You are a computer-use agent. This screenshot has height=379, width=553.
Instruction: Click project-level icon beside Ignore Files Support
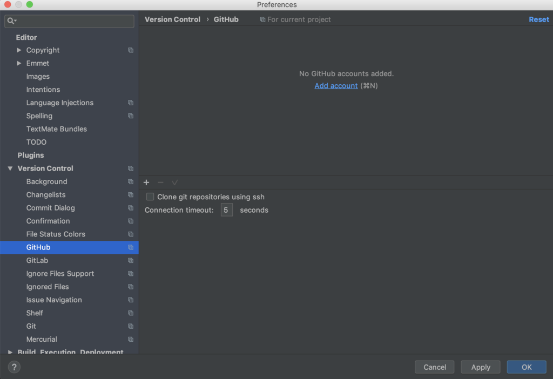[131, 274]
